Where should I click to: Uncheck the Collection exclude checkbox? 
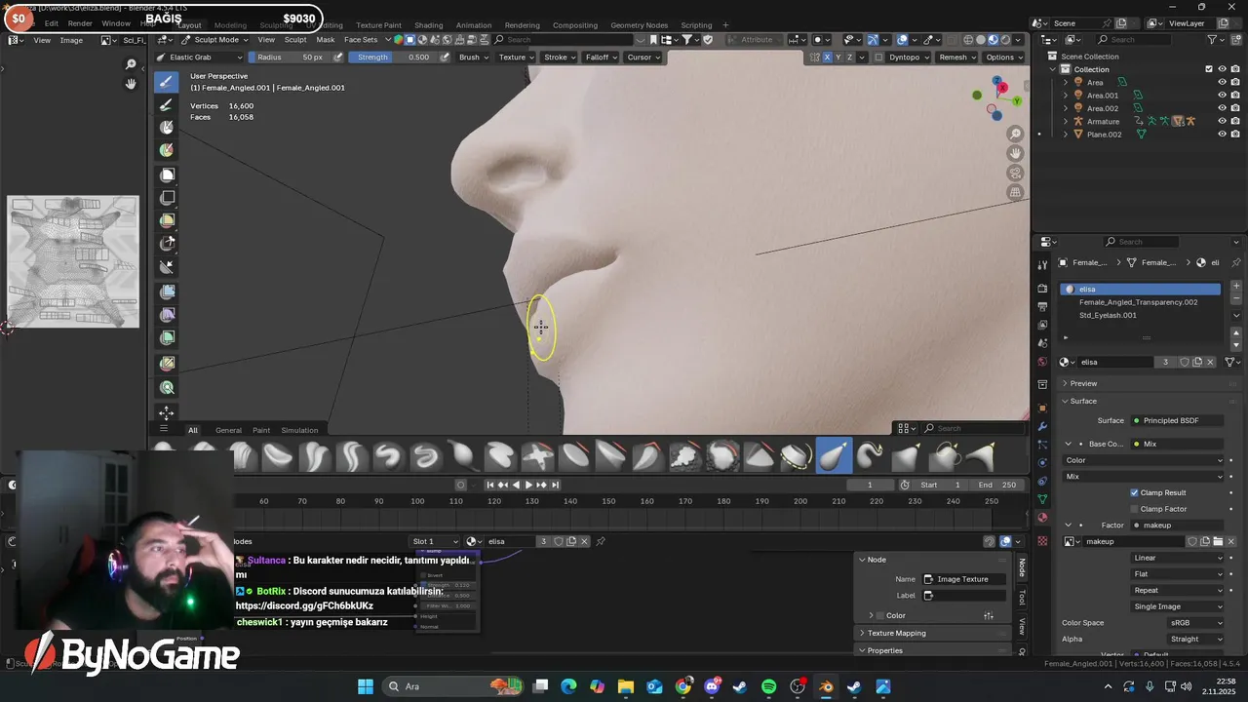point(1209,69)
